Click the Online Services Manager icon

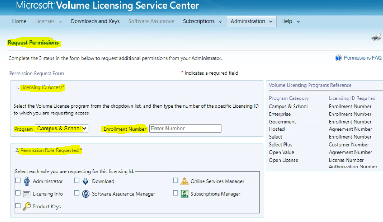point(185,181)
